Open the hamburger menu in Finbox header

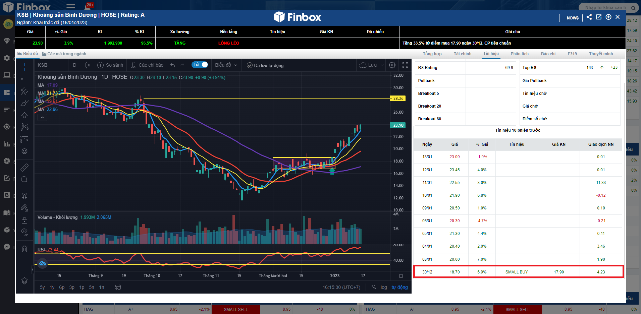tap(70, 6)
